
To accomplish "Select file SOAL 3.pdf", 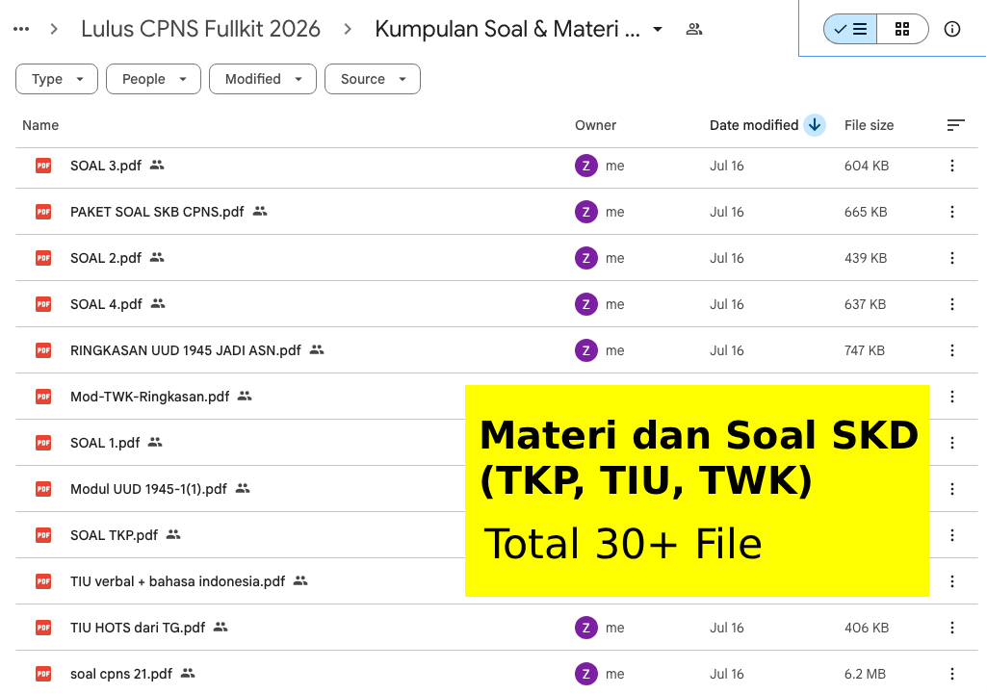I will tap(106, 167).
